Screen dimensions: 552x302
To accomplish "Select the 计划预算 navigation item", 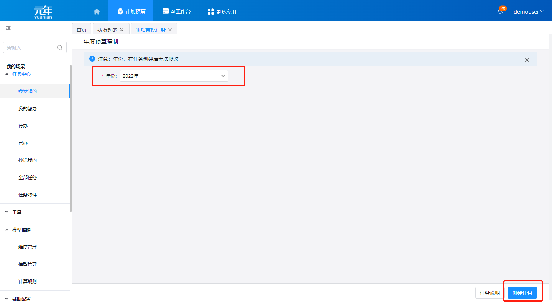I will click(x=131, y=11).
